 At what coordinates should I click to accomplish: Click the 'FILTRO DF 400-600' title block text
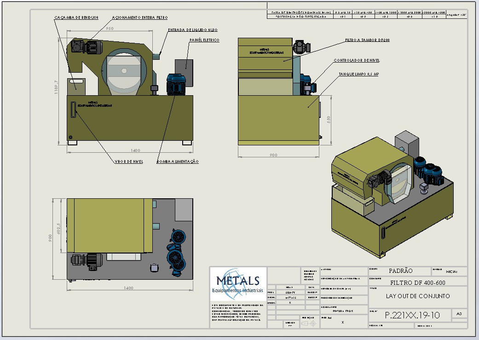pos(418,283)
